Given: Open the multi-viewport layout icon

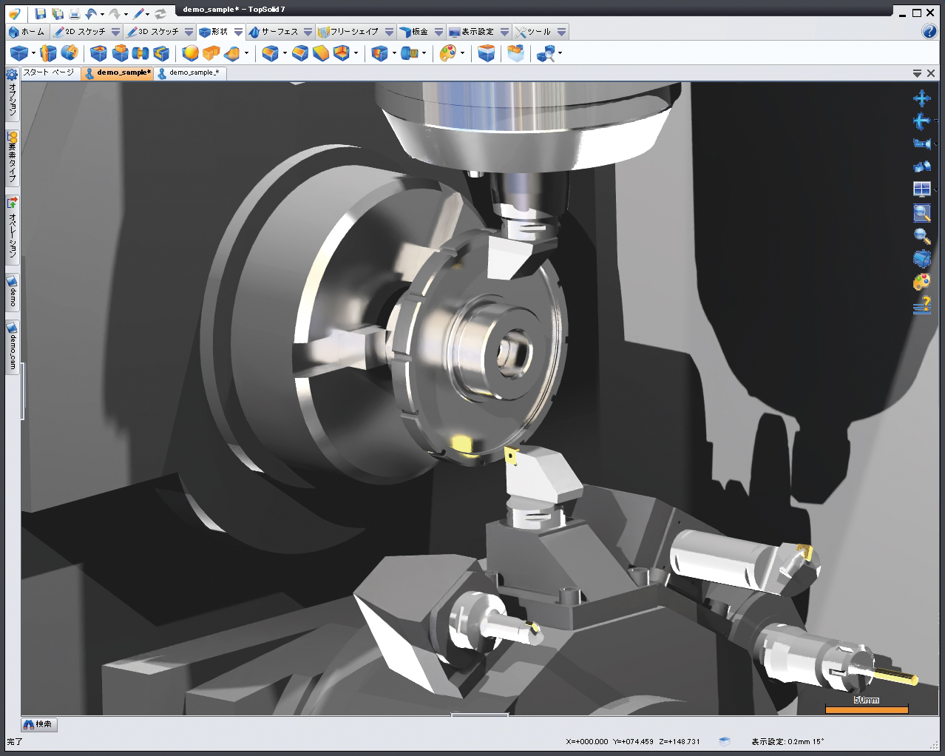Looking at the screenshot, I should pos(921,189).
